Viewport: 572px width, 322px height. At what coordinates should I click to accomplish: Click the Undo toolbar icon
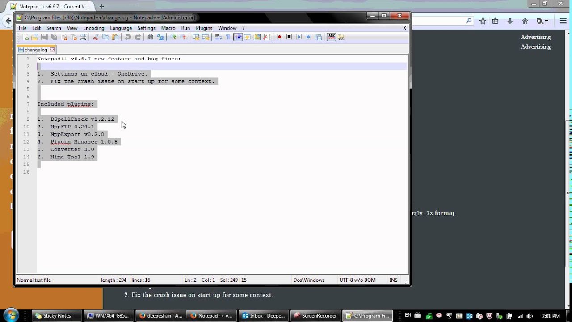[x=128, y=37]
